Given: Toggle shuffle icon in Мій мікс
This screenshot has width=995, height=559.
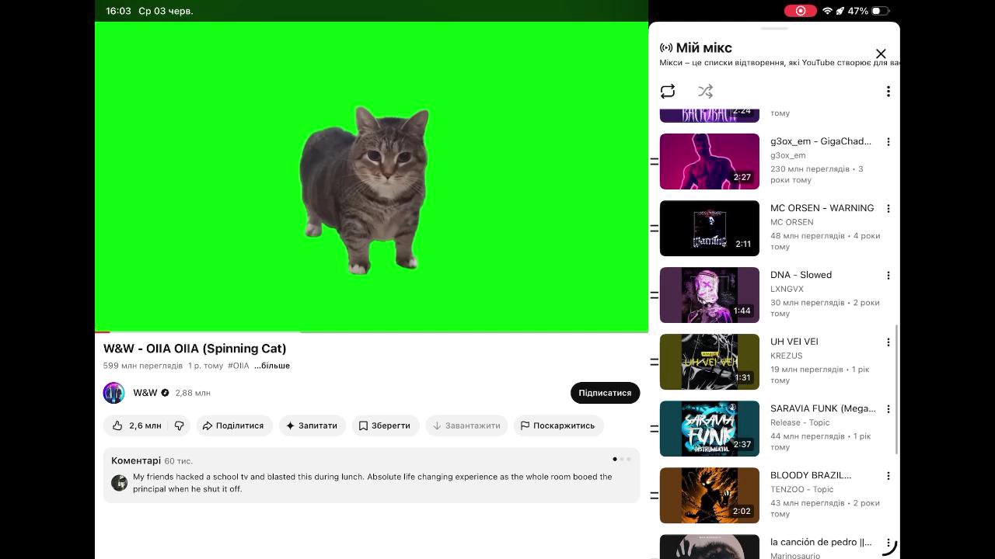Looking at the screenshot, I should pyautogui.click(x=705, y=92).
